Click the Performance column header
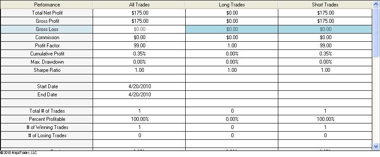The image size is (380, 157). (47, 5)
